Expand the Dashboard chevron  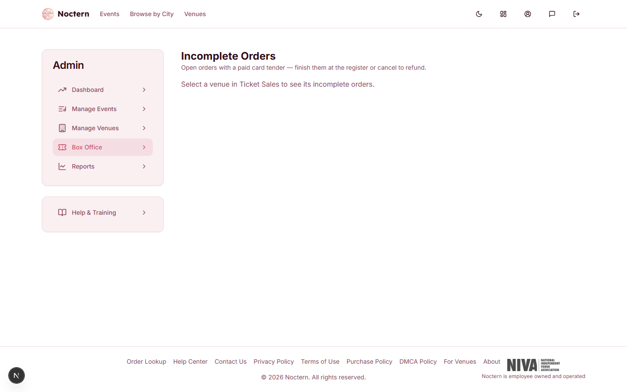coord(144,90)
